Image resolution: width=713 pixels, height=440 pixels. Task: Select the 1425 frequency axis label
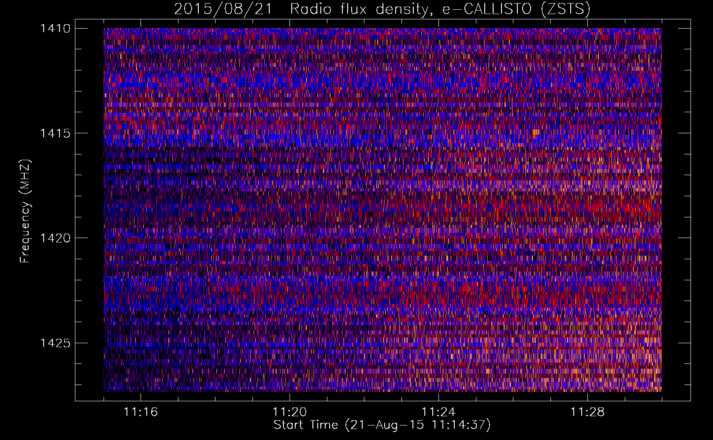(x=55, y=343)
